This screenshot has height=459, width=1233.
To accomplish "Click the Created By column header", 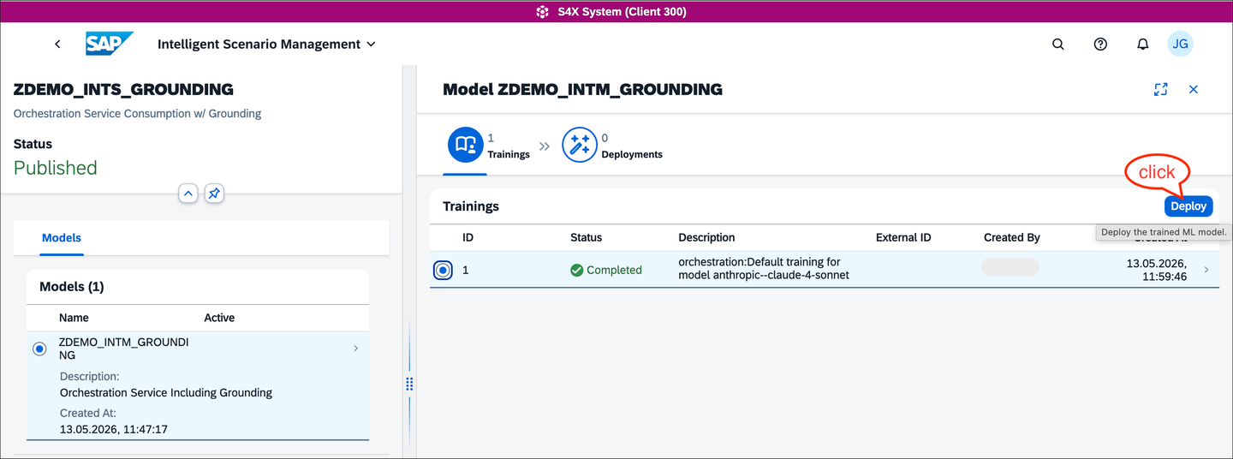I will tap(1012, 237).
